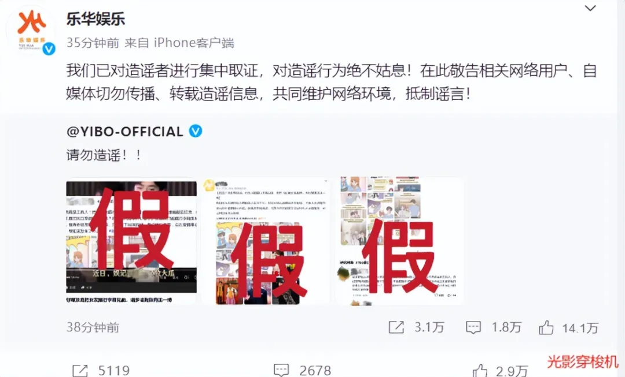Open the 来自 iPhone客户端 source link
The width and height of the screenshot is (625, 377).
coord(179,43)
